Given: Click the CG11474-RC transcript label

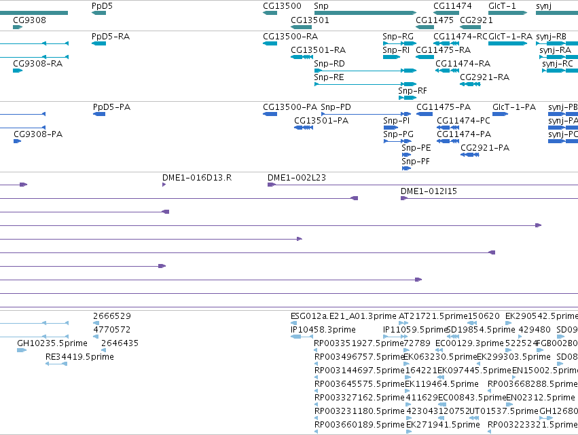Looking at the screenshot, I should click(x=460, y=37).
